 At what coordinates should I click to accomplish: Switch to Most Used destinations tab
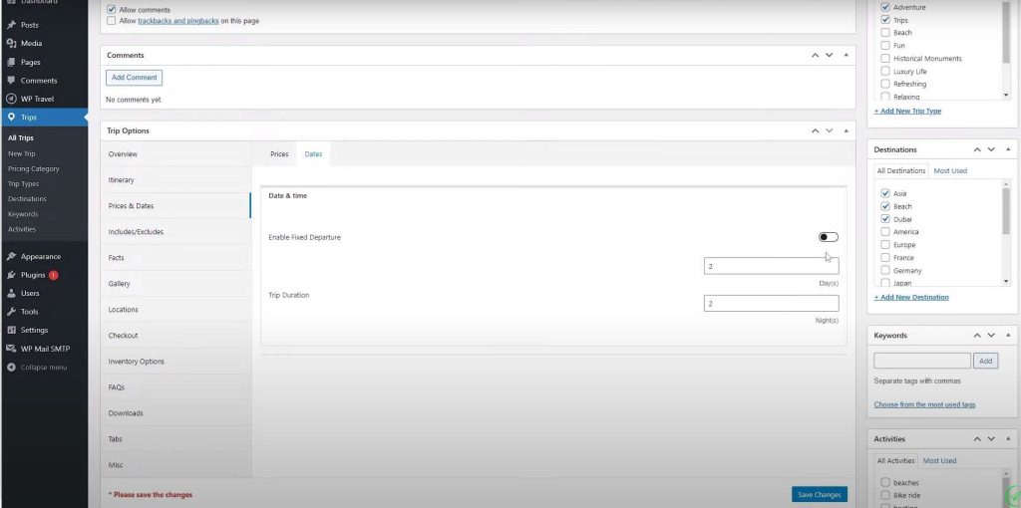950,170
